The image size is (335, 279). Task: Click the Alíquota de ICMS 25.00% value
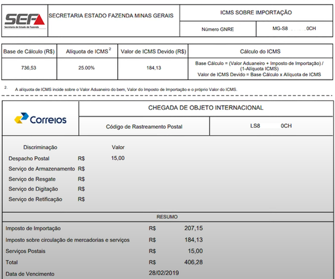(x=86, y=68)
